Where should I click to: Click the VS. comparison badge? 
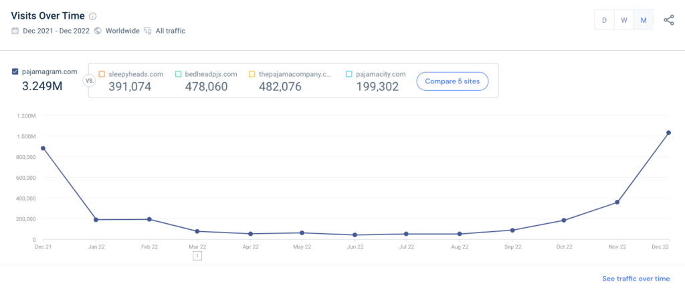[x=88, y=81]
